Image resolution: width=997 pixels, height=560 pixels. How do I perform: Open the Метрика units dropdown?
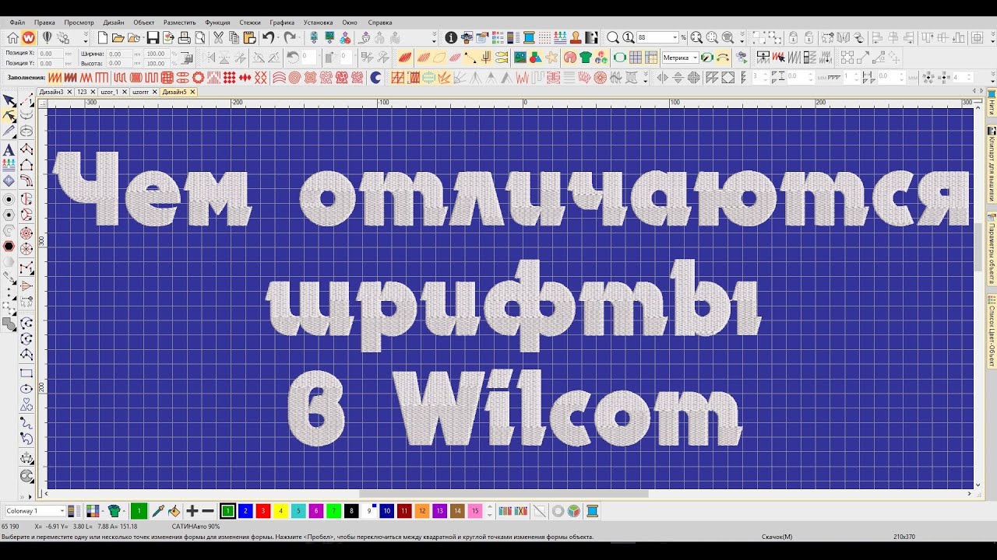tap(695, 58)
